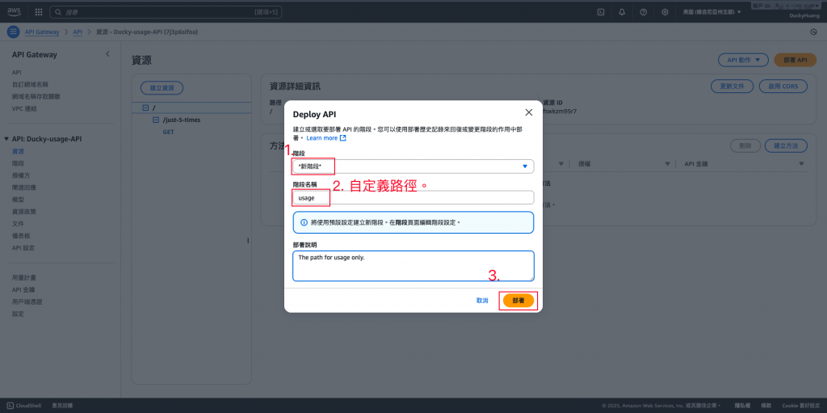
Task: Open the settings gear icon in top bar
Action: point(665,11)
